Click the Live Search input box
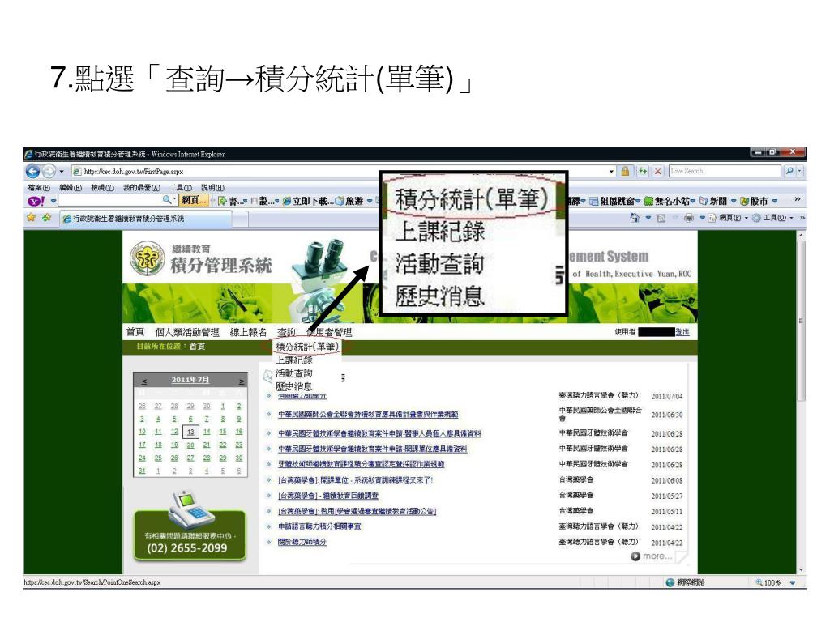The height and width of the screenshot is (622, 830). (x=724, y=171)
